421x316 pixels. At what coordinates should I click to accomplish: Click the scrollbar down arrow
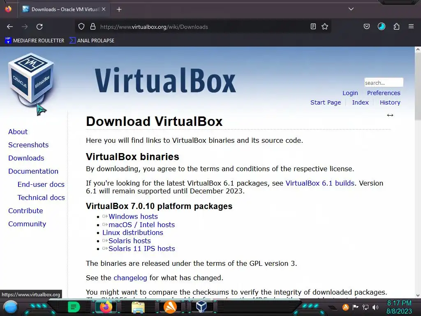(418, 295)
